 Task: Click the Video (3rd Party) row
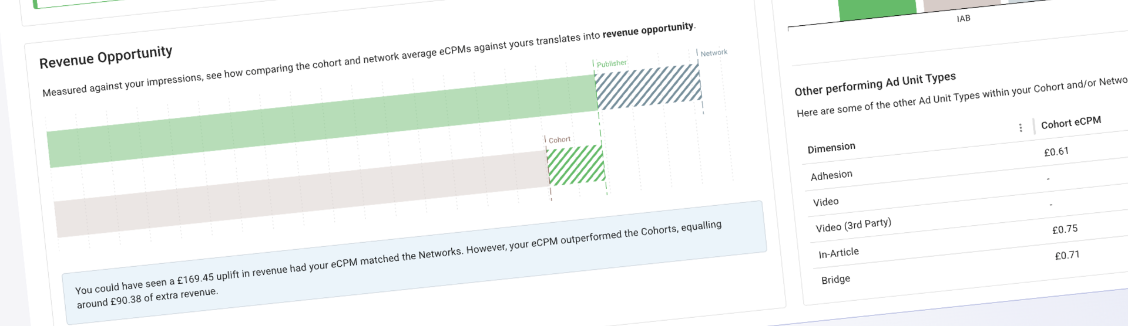[x=853, y=226]
